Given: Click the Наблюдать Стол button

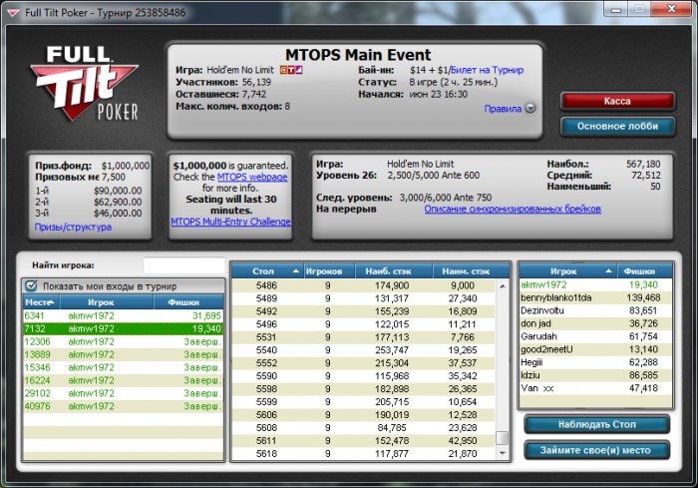Looking at the screenshot, I should click(x=597, y=424).
